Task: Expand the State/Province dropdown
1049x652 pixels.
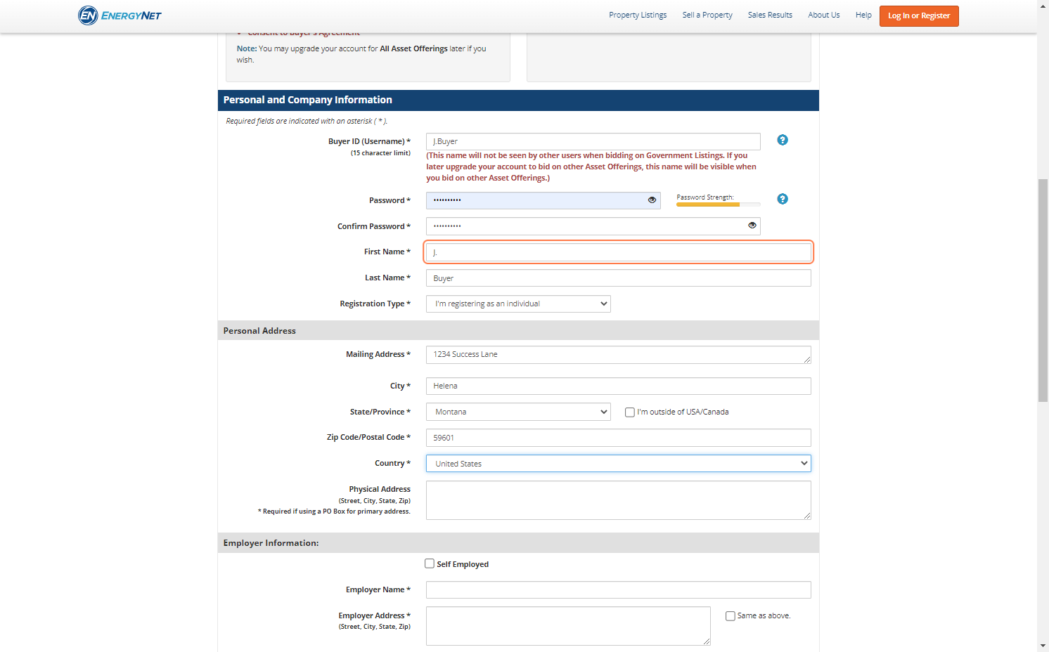Action: coord(518,412)
